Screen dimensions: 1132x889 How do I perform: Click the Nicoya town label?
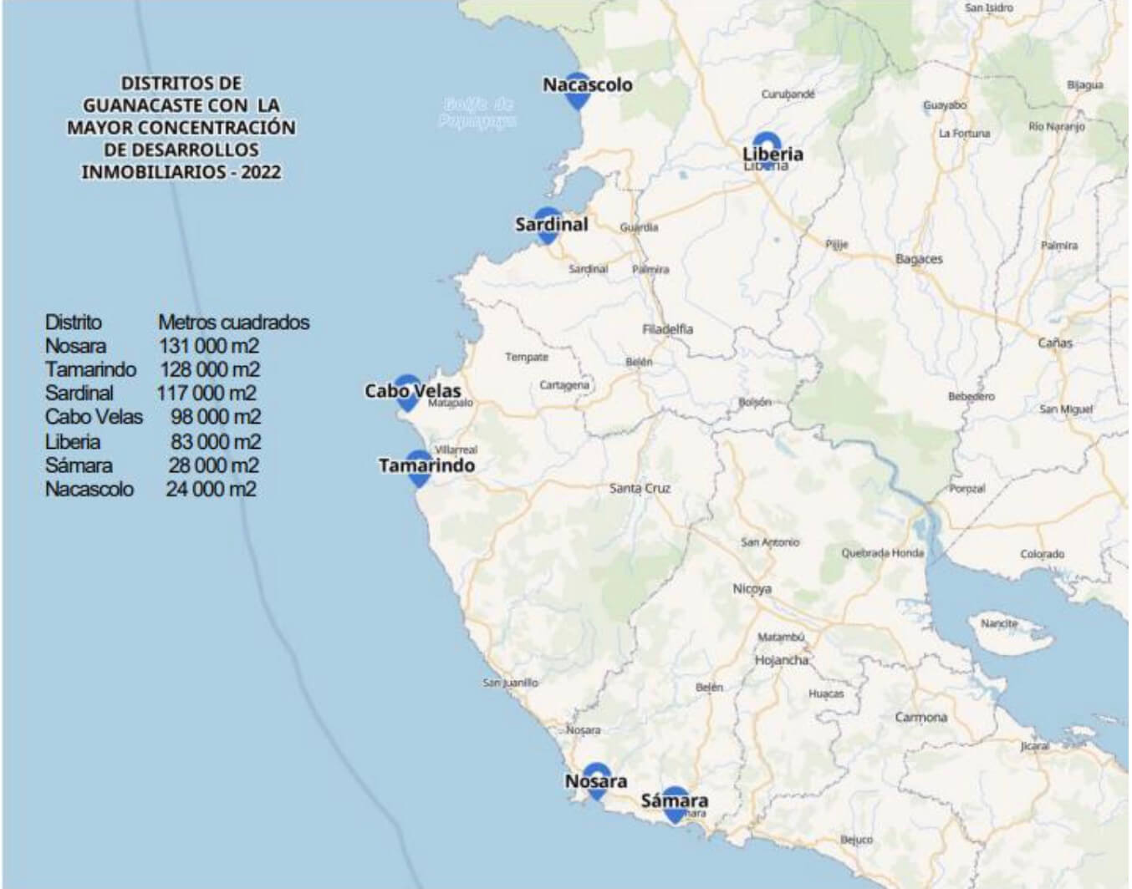752,589
